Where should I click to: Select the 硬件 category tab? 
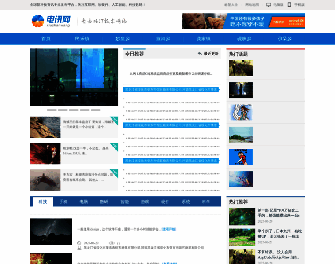point(165,202)
